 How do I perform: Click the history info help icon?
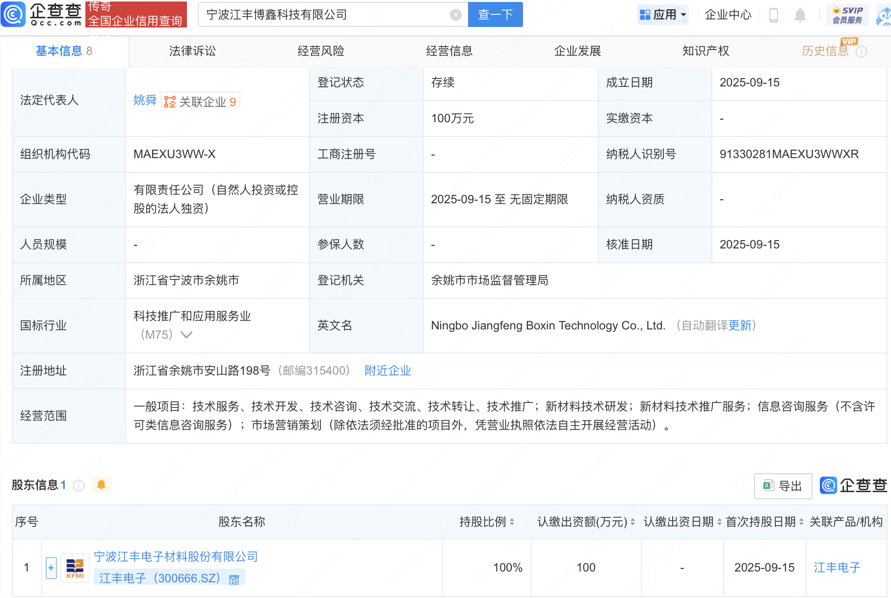(861, 52)
